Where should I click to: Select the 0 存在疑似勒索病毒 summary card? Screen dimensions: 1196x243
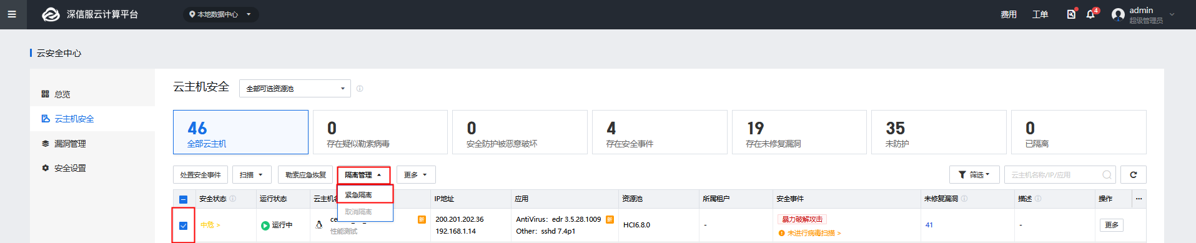tap(380, 132)
